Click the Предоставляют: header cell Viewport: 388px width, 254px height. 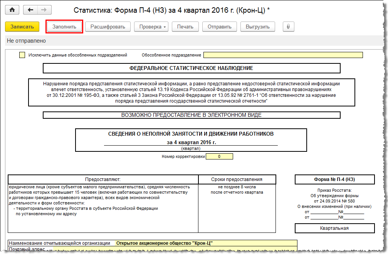(103, 179)
